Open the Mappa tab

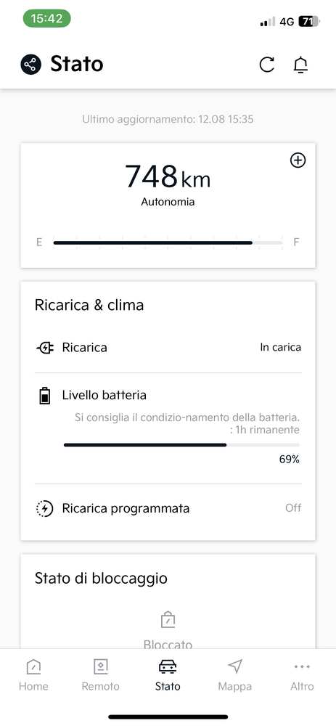235,675
